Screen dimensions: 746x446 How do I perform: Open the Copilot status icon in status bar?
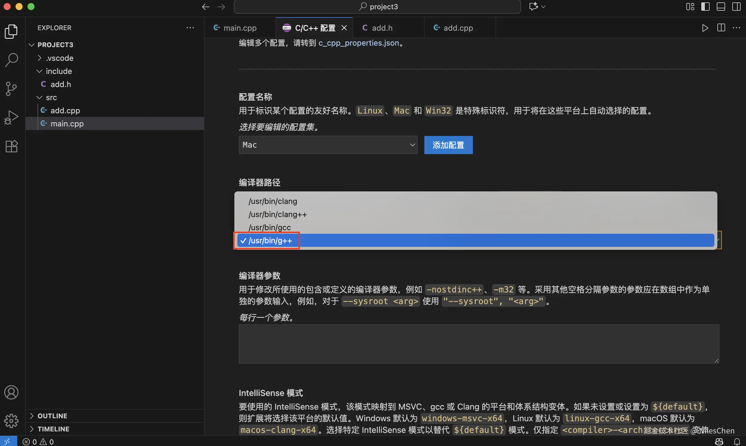pos(719,442)
